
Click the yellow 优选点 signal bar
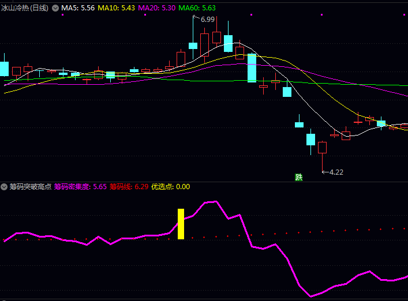[181, 224]
